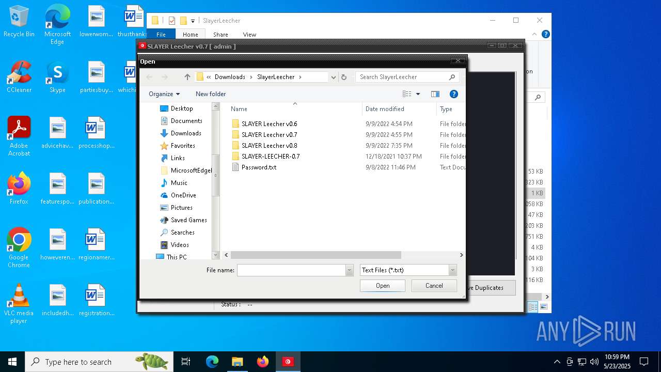Open Microsoft Edge from the taskbar

tap(212, 362)
